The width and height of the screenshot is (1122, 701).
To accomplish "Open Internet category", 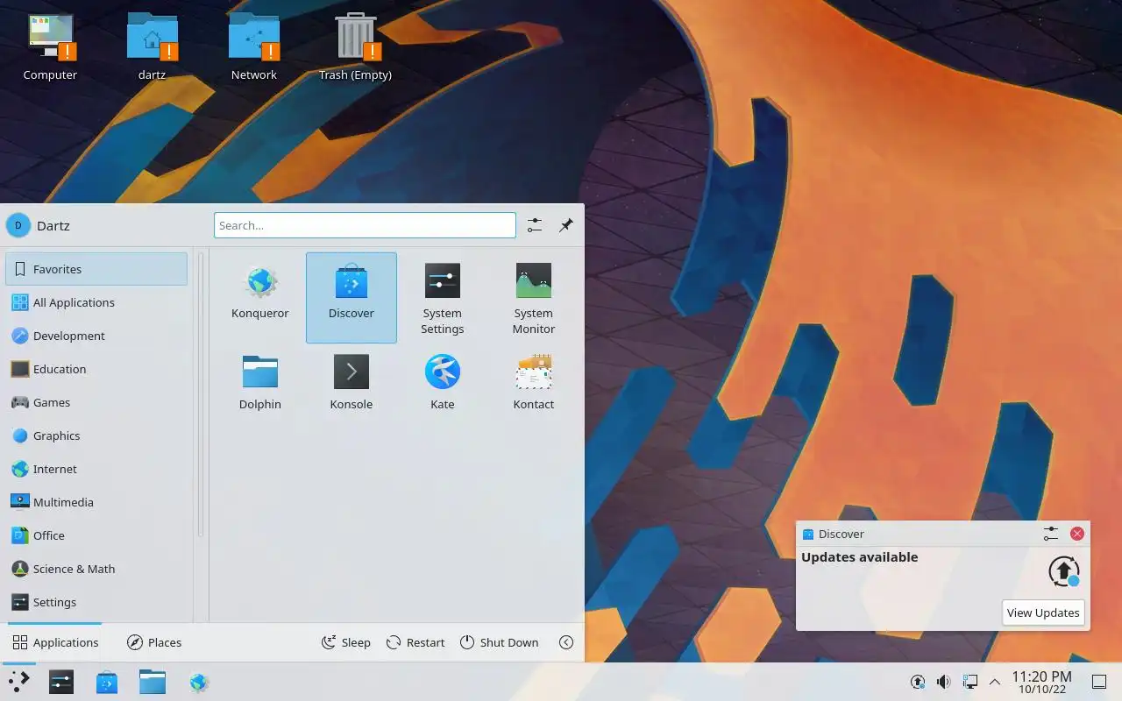I will coord(96,469).
